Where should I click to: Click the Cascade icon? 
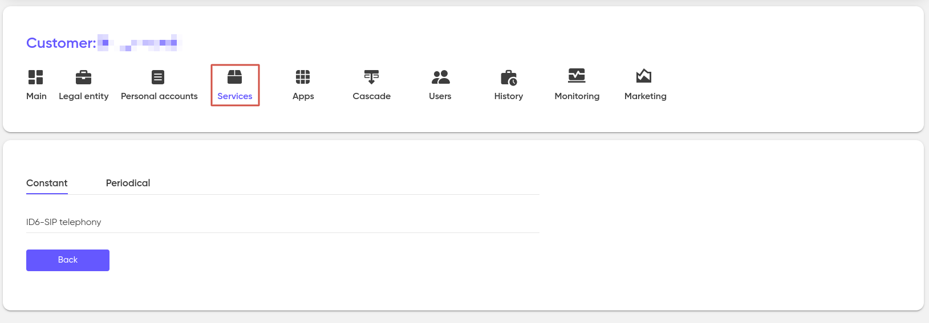coord(371,77)
